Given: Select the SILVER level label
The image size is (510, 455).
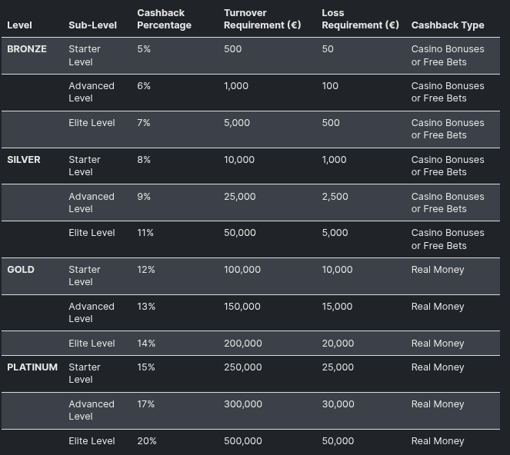Looking at the screenshot, I should click(24, 160).
